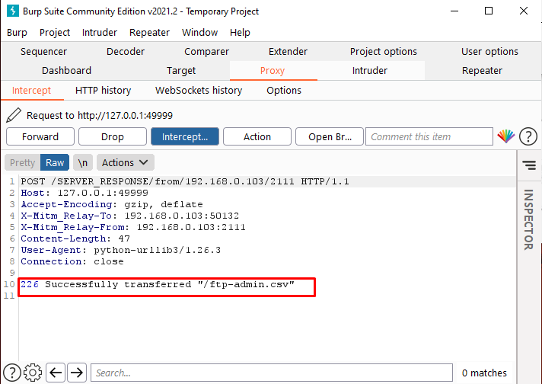Screen dimensions: 542x384
Task: Expand the INSPECTOR side panel
Action: [528, 219]
